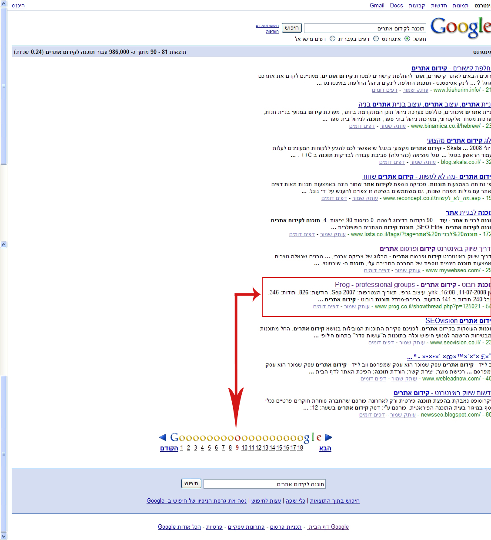Open the קבוצות groups link
The image size is (491, 540).
417,6
